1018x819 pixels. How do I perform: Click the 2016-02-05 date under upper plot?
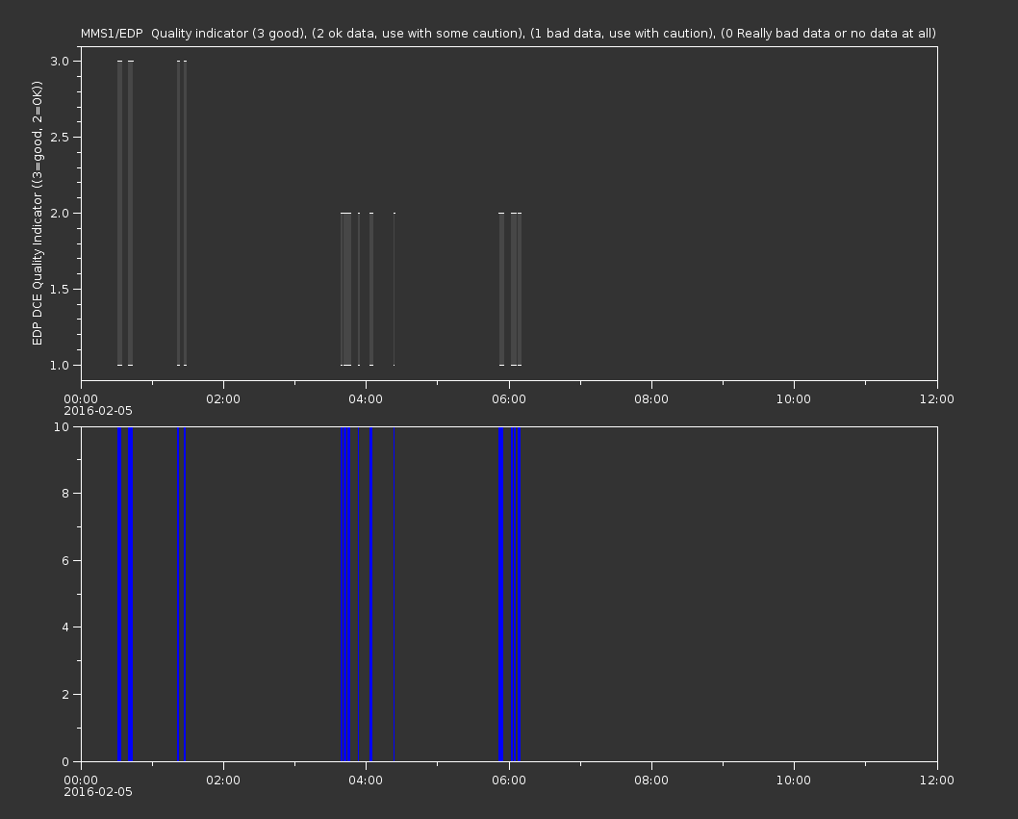(98, 411)
